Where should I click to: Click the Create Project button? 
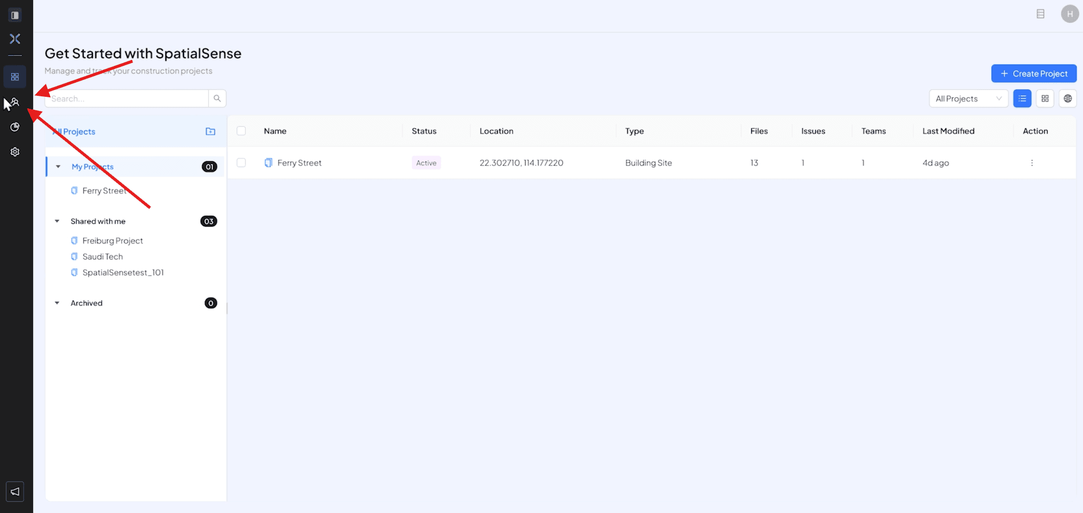[x=1034, y=74]
